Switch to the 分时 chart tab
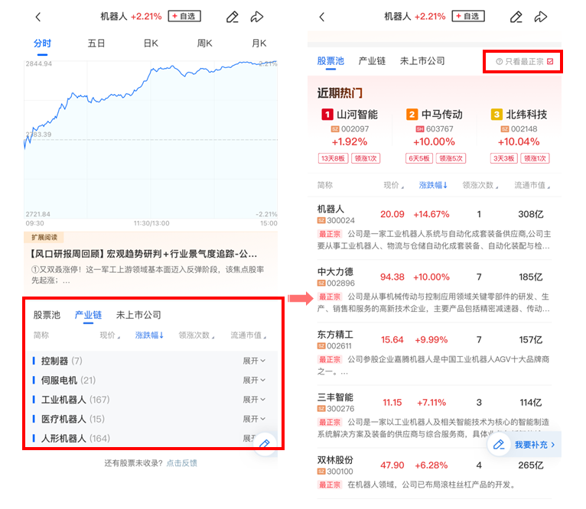Viewport: 586px width, 509px height. point(42,44)
